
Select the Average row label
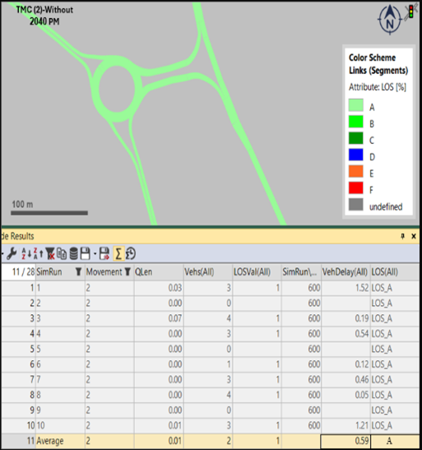click(x=50, y=441)
